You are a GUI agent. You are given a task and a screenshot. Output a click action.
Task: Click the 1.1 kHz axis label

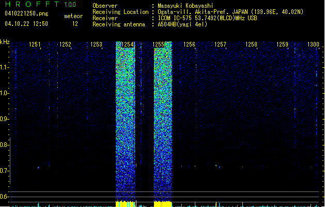tap(4, 67)
